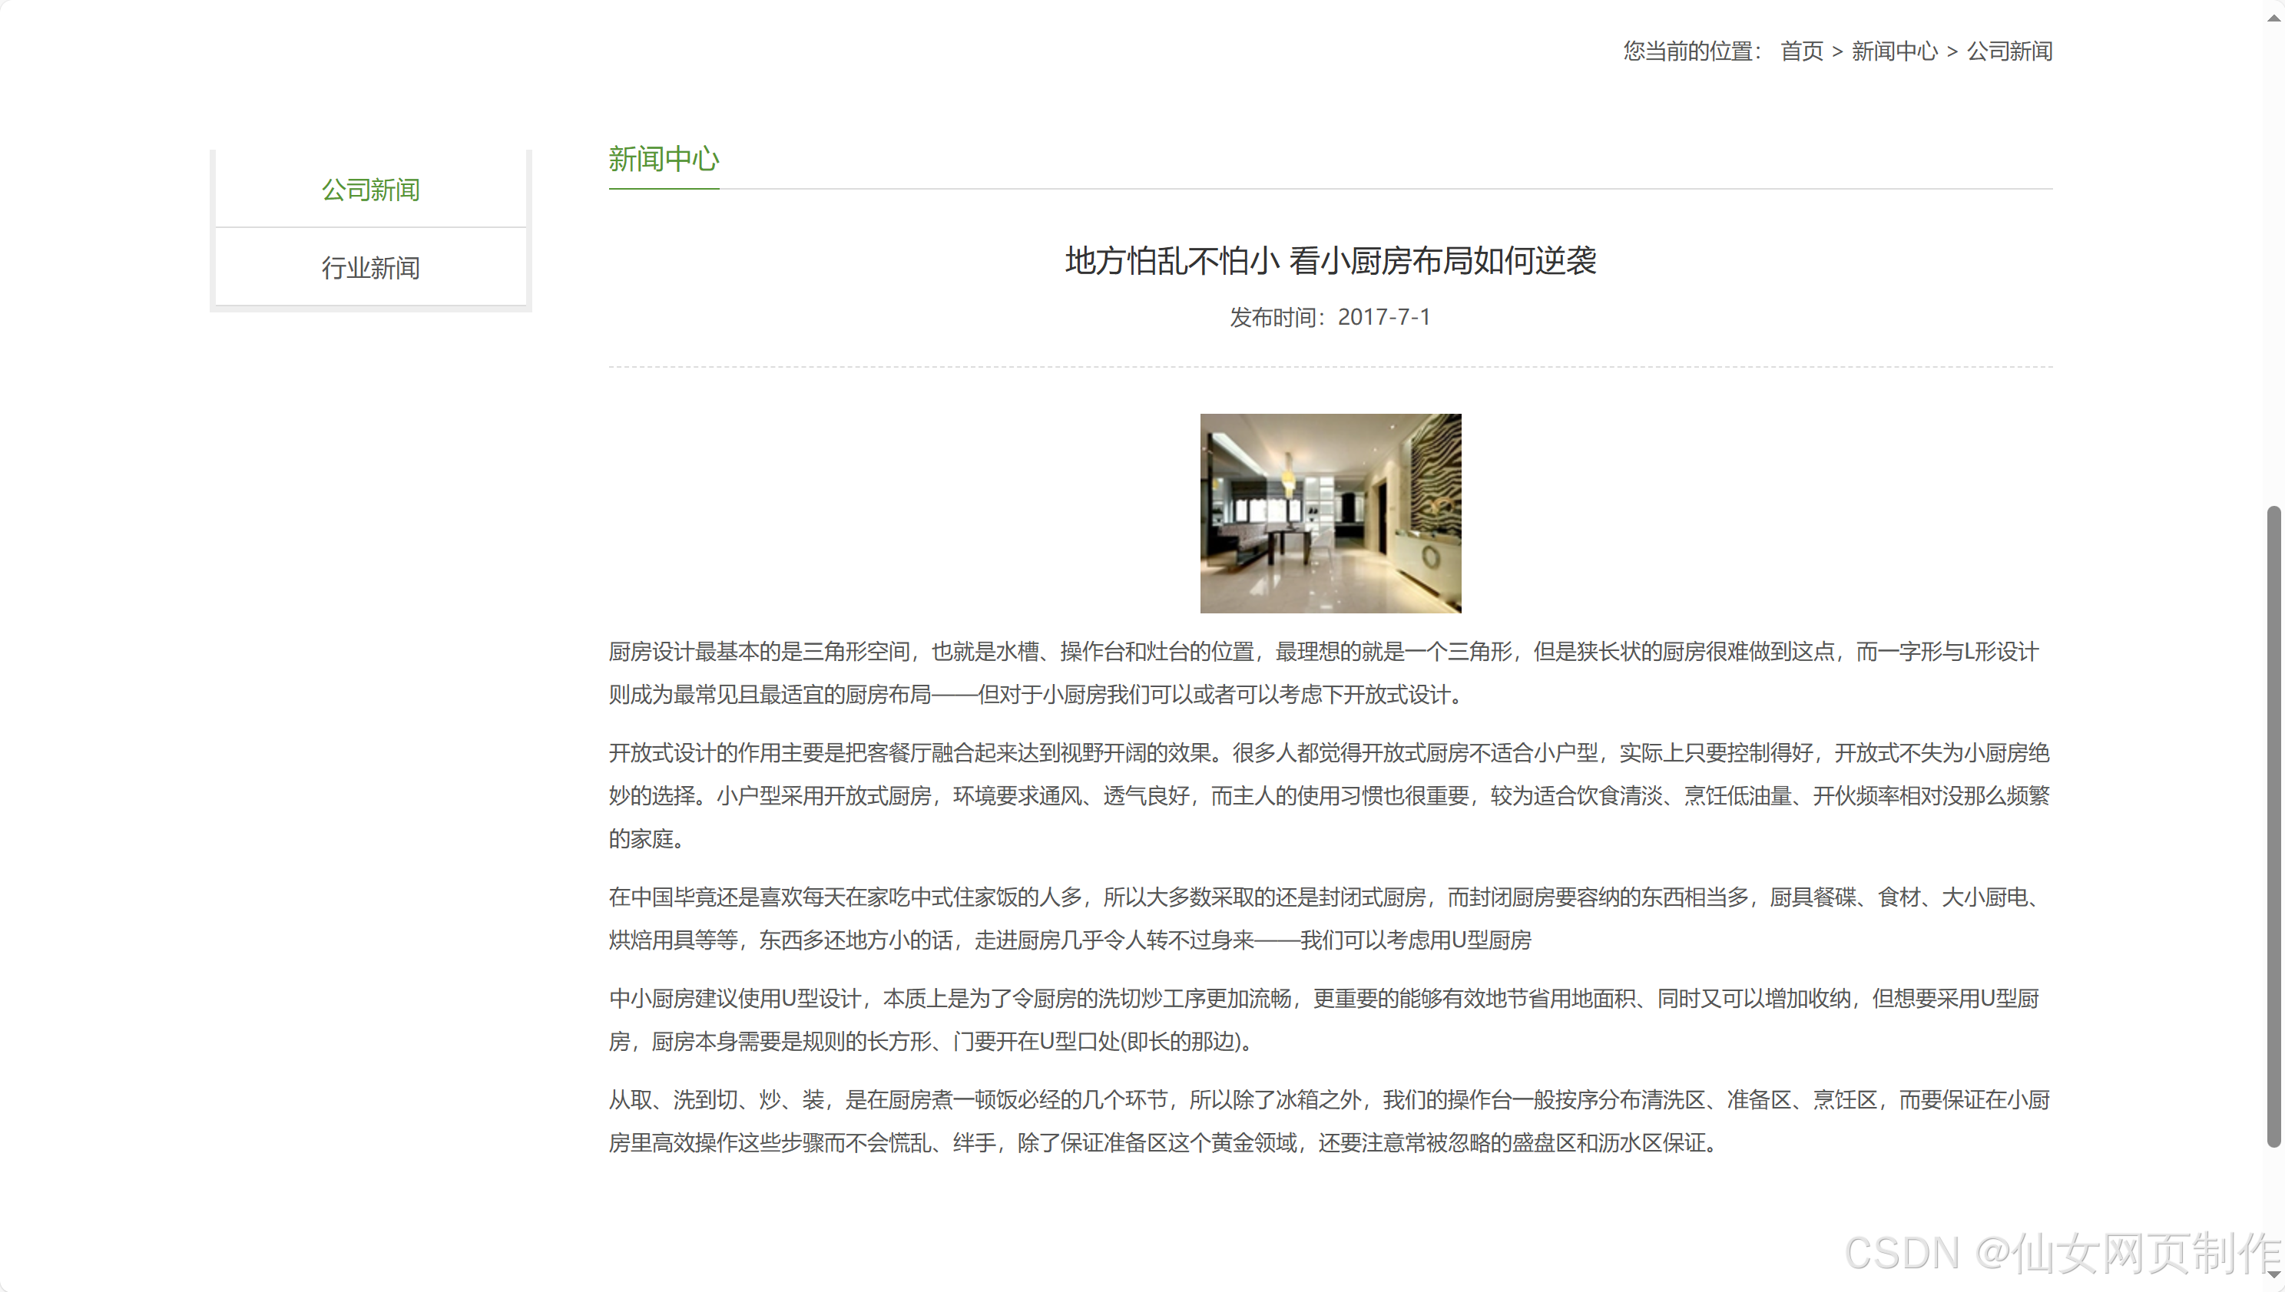Open the 首页 breadcrumb link
This screenshot has width=2285, height=1292.
pyautogui.click(x=1802, y=52)
